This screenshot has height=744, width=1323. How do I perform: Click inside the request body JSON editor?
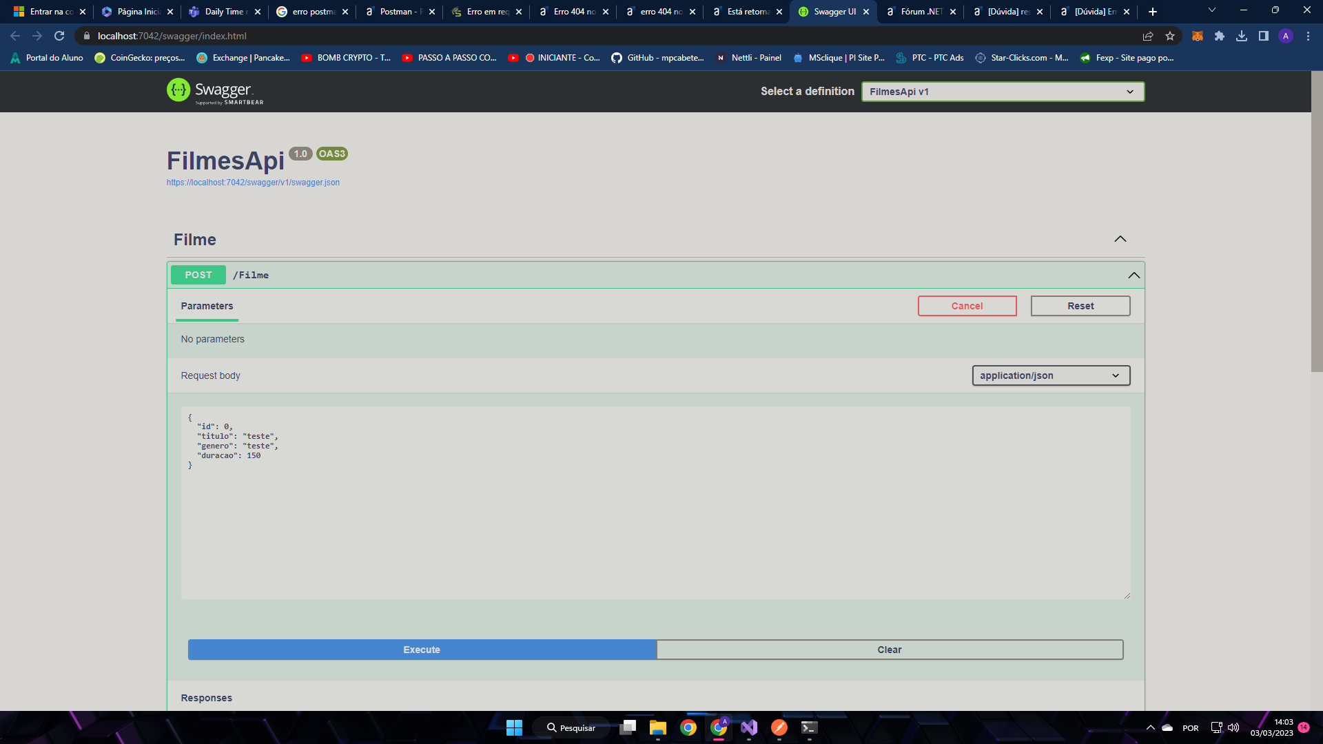click(655, 502)
